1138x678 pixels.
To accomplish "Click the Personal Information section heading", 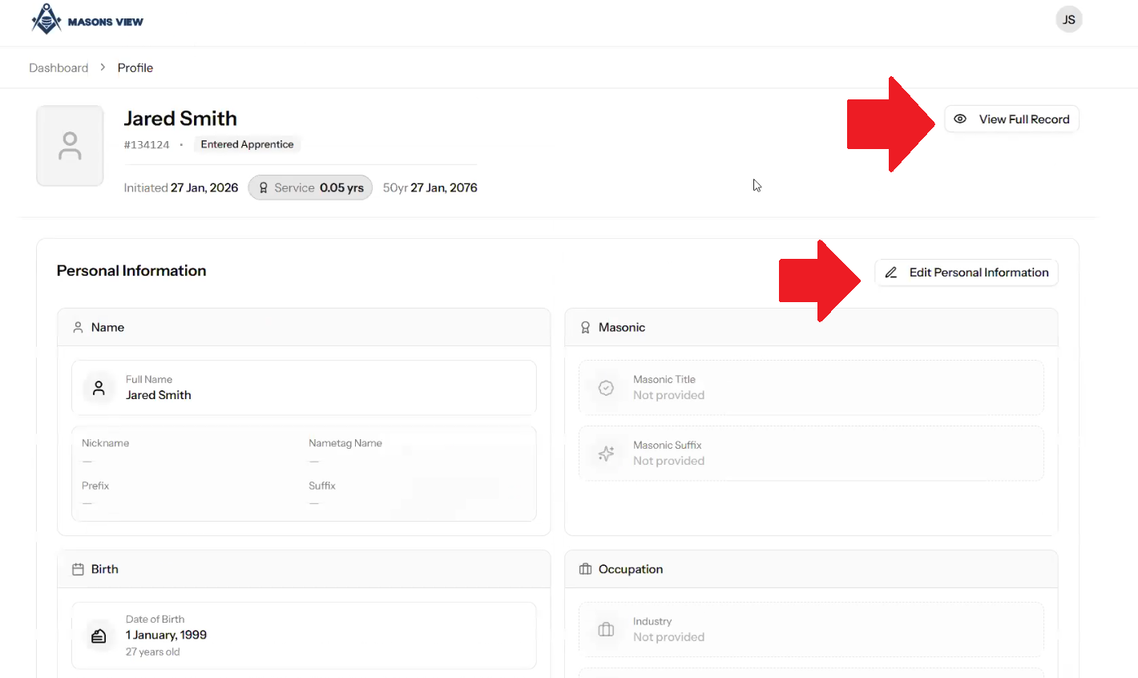I will (131, 271).
